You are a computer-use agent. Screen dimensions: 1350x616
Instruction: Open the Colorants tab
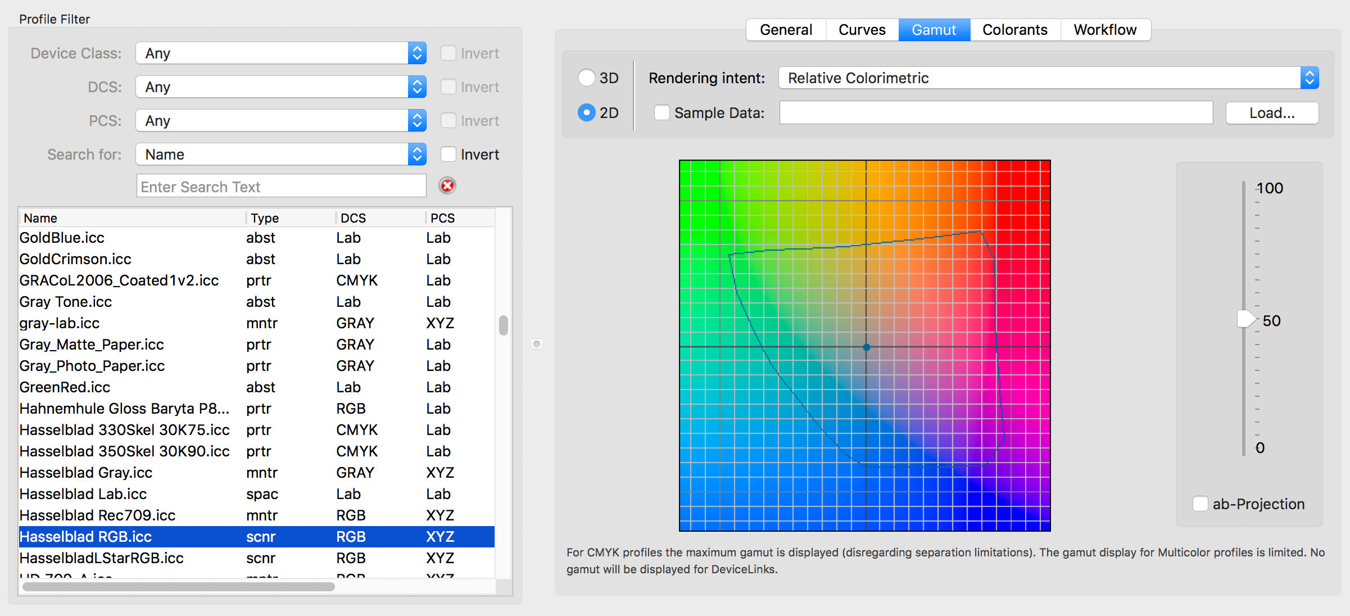click(x=1014, y=30)
